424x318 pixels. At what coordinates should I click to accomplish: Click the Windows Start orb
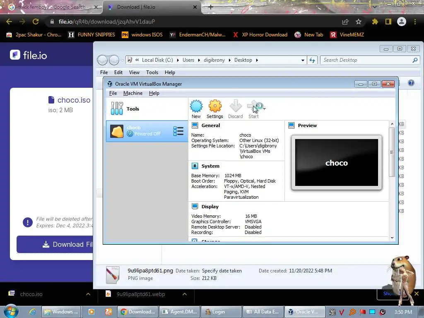coord(11,311)
